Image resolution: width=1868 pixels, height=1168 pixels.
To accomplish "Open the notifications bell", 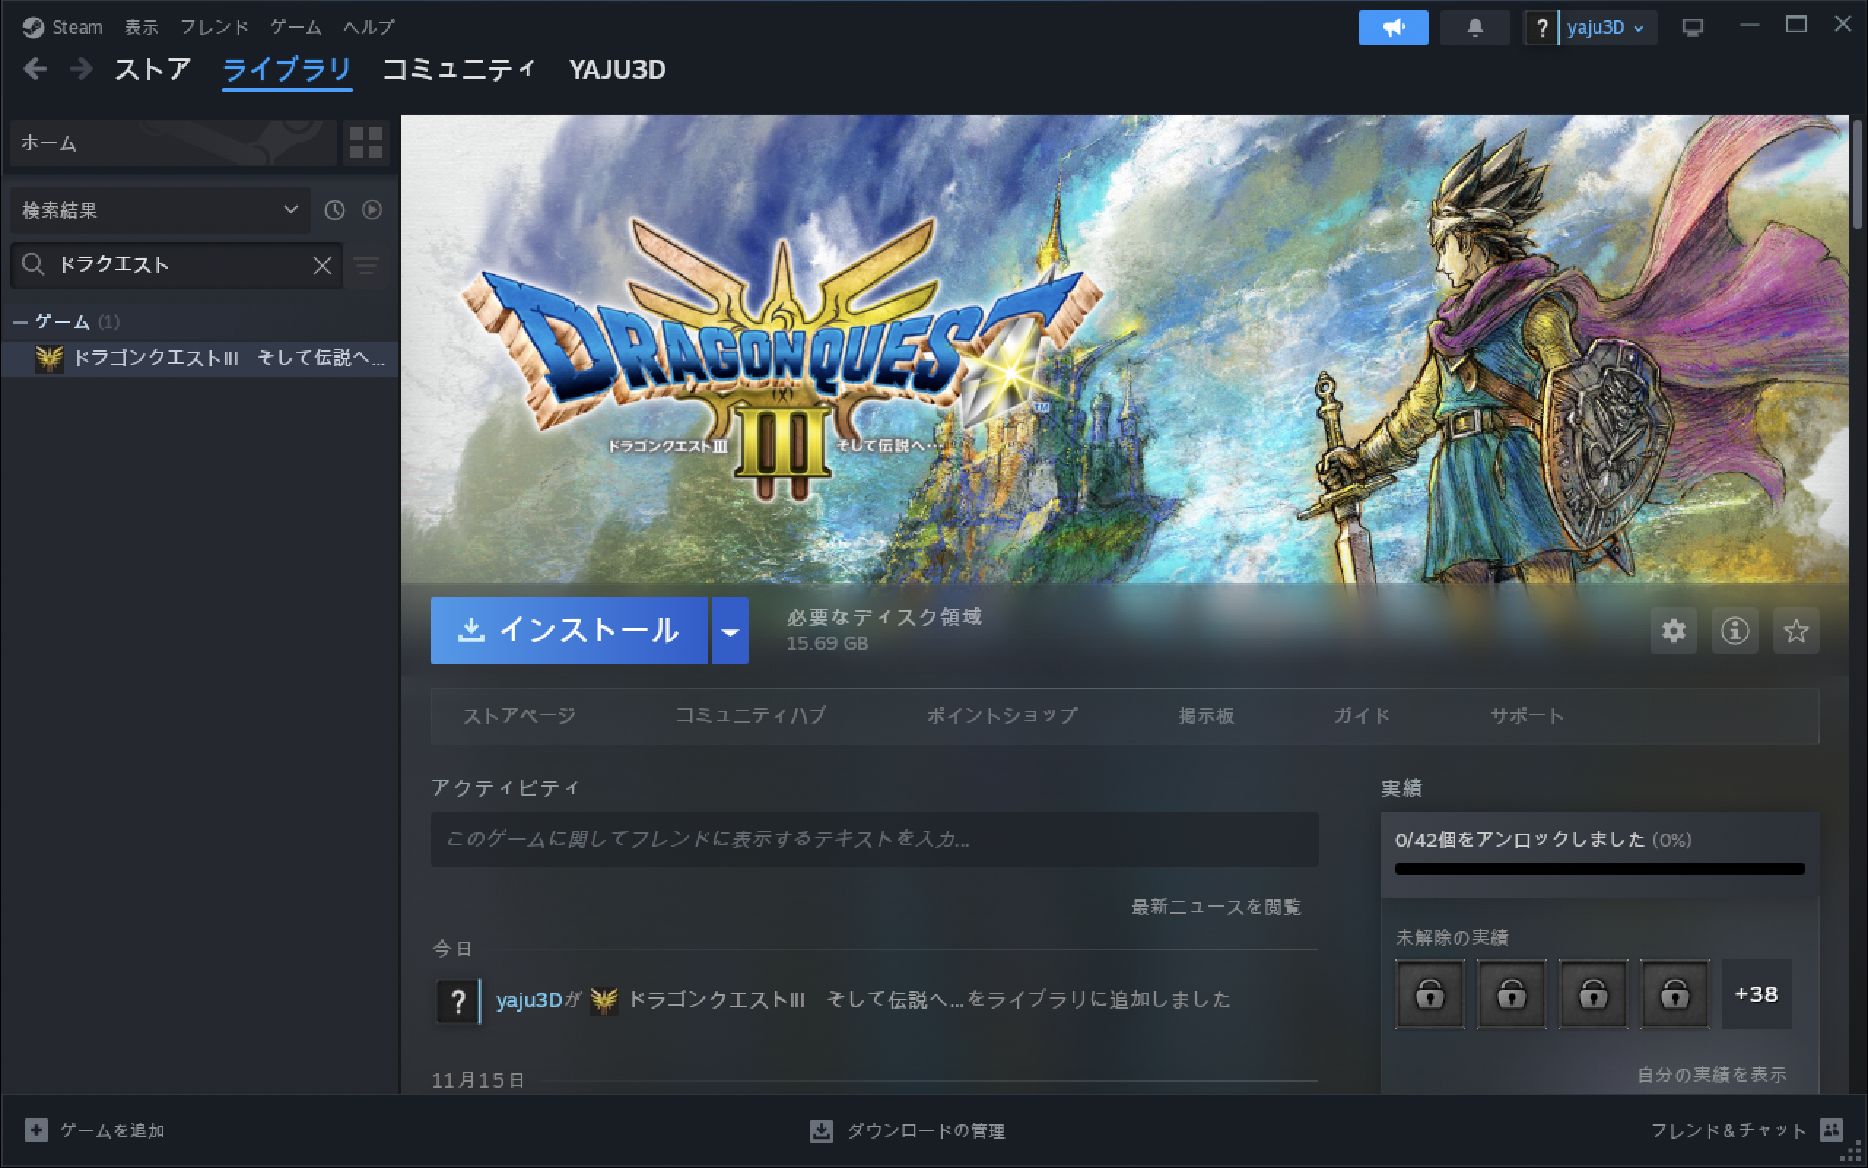I will tap(1474, 28).
